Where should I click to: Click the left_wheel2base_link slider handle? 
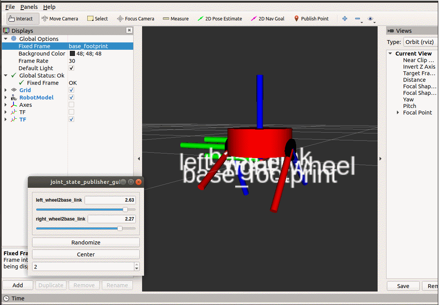125,209
